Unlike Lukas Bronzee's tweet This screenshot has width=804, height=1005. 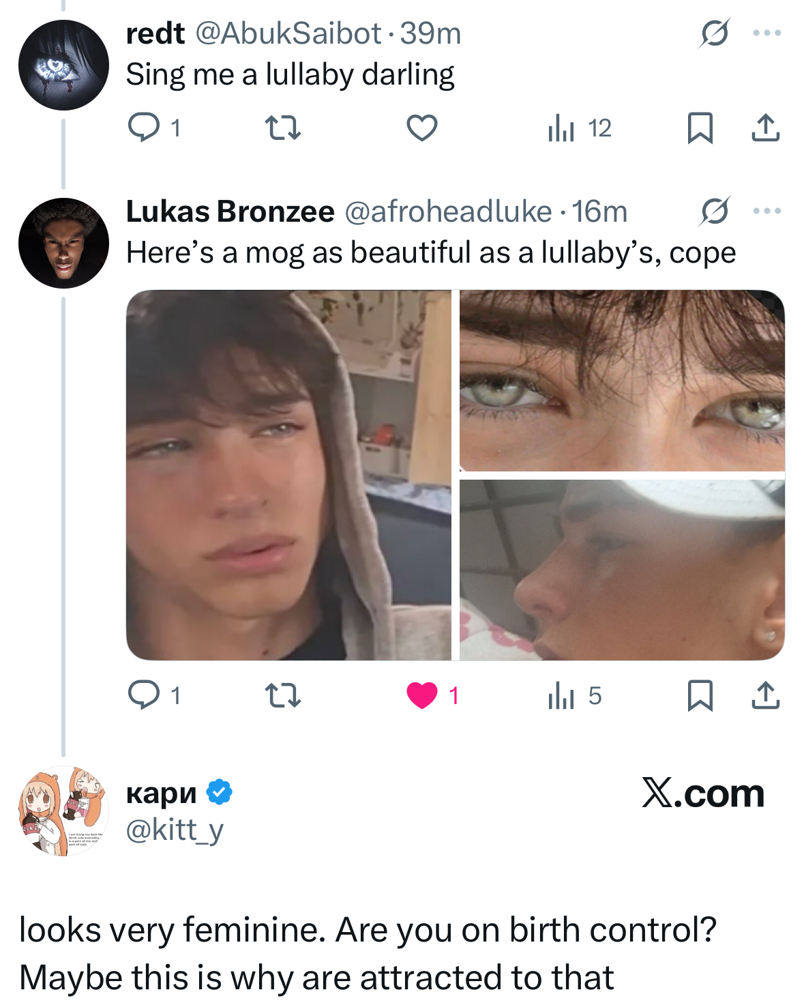pyautogui.click(x=421, y=695)
